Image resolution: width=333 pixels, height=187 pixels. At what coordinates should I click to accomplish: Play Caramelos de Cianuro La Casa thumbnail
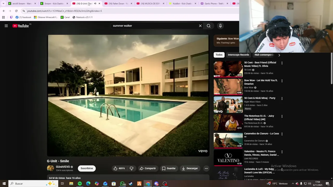tap(228, 140)
